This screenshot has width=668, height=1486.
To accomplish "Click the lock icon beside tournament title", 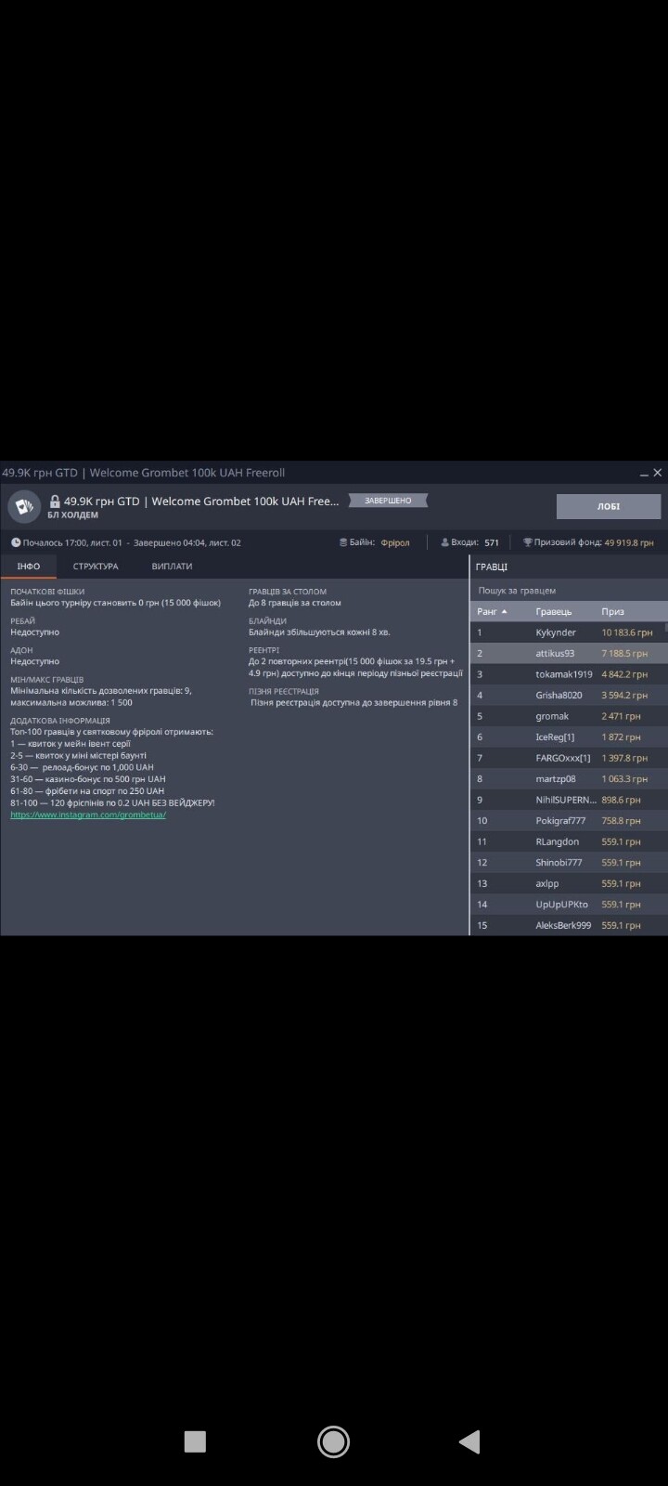I will point(55,501).
